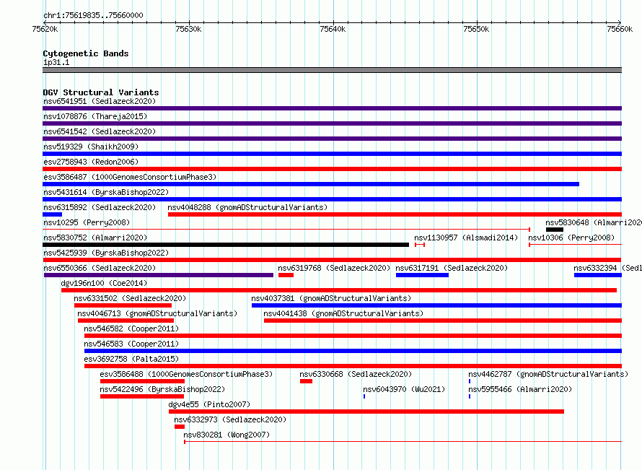Select nsv830281 (Wong2007) label
The height and width of the screenshot is (470, 642).
[227, 435]
